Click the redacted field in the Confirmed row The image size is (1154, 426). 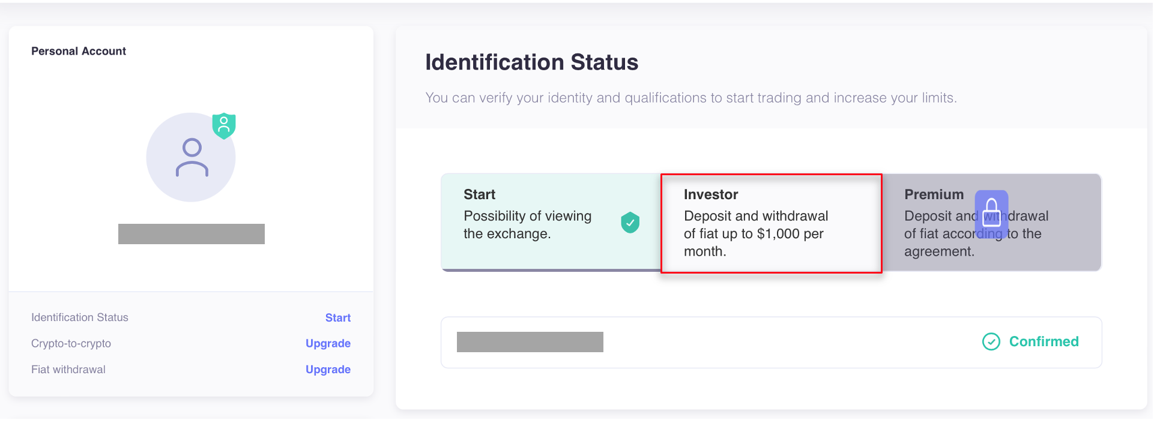coord(530,342)
